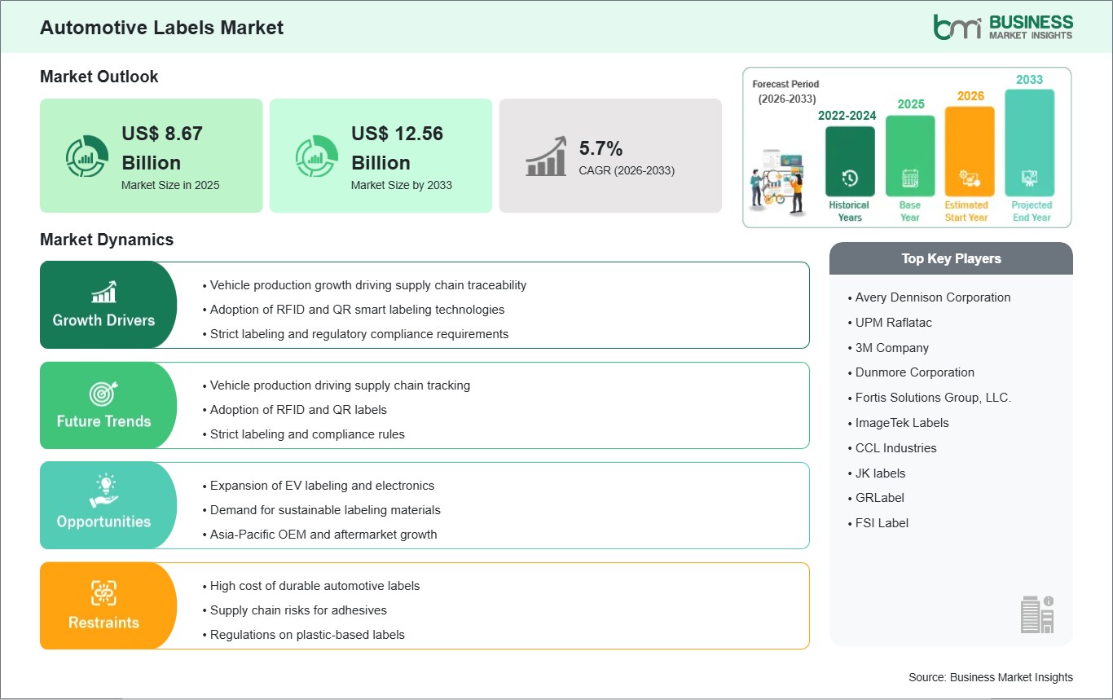Click the Business Market Insights logo
The height and width of the screenshot is (700, 1113).
point(1002,27)
